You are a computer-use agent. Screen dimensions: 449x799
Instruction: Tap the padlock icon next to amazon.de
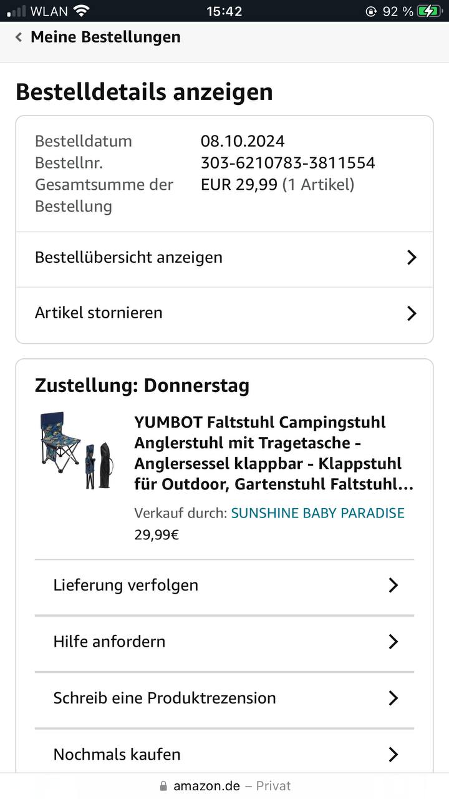tap(164, 786)
